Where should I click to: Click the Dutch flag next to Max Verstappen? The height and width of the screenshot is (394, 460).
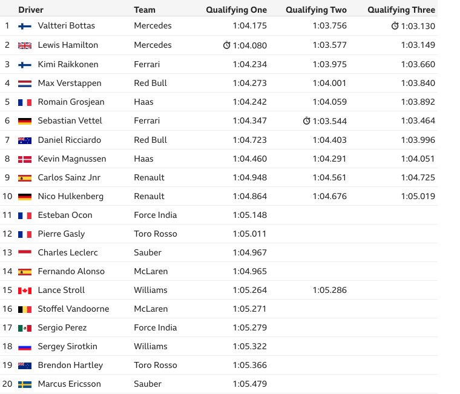tap(25, 84)
